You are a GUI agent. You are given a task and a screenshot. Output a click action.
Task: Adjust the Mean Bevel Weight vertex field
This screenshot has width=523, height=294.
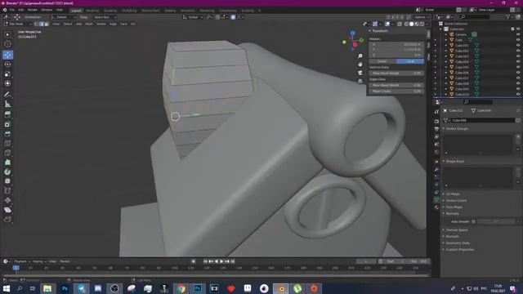pyautogui.click(x=396, y=73)
